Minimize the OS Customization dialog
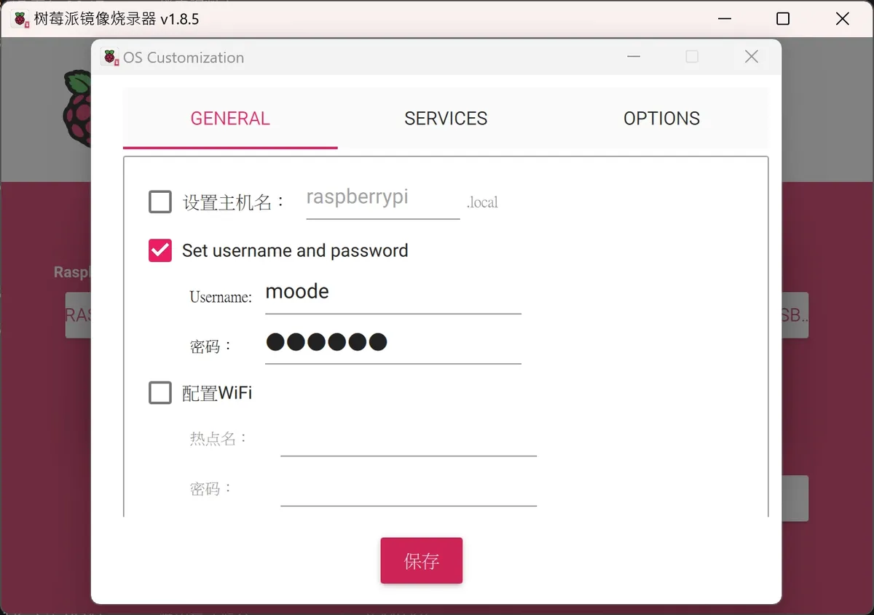874x615 pixels. pos(634,57)
